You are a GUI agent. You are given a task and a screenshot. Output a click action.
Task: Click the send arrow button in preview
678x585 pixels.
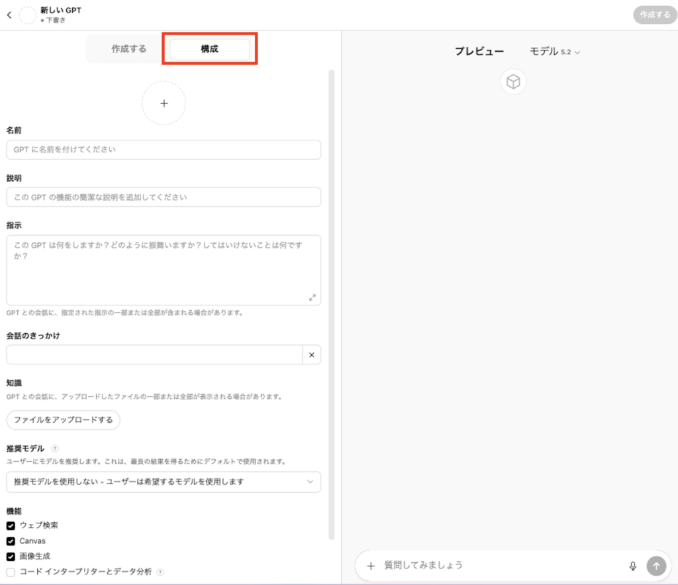pos(656,566)
